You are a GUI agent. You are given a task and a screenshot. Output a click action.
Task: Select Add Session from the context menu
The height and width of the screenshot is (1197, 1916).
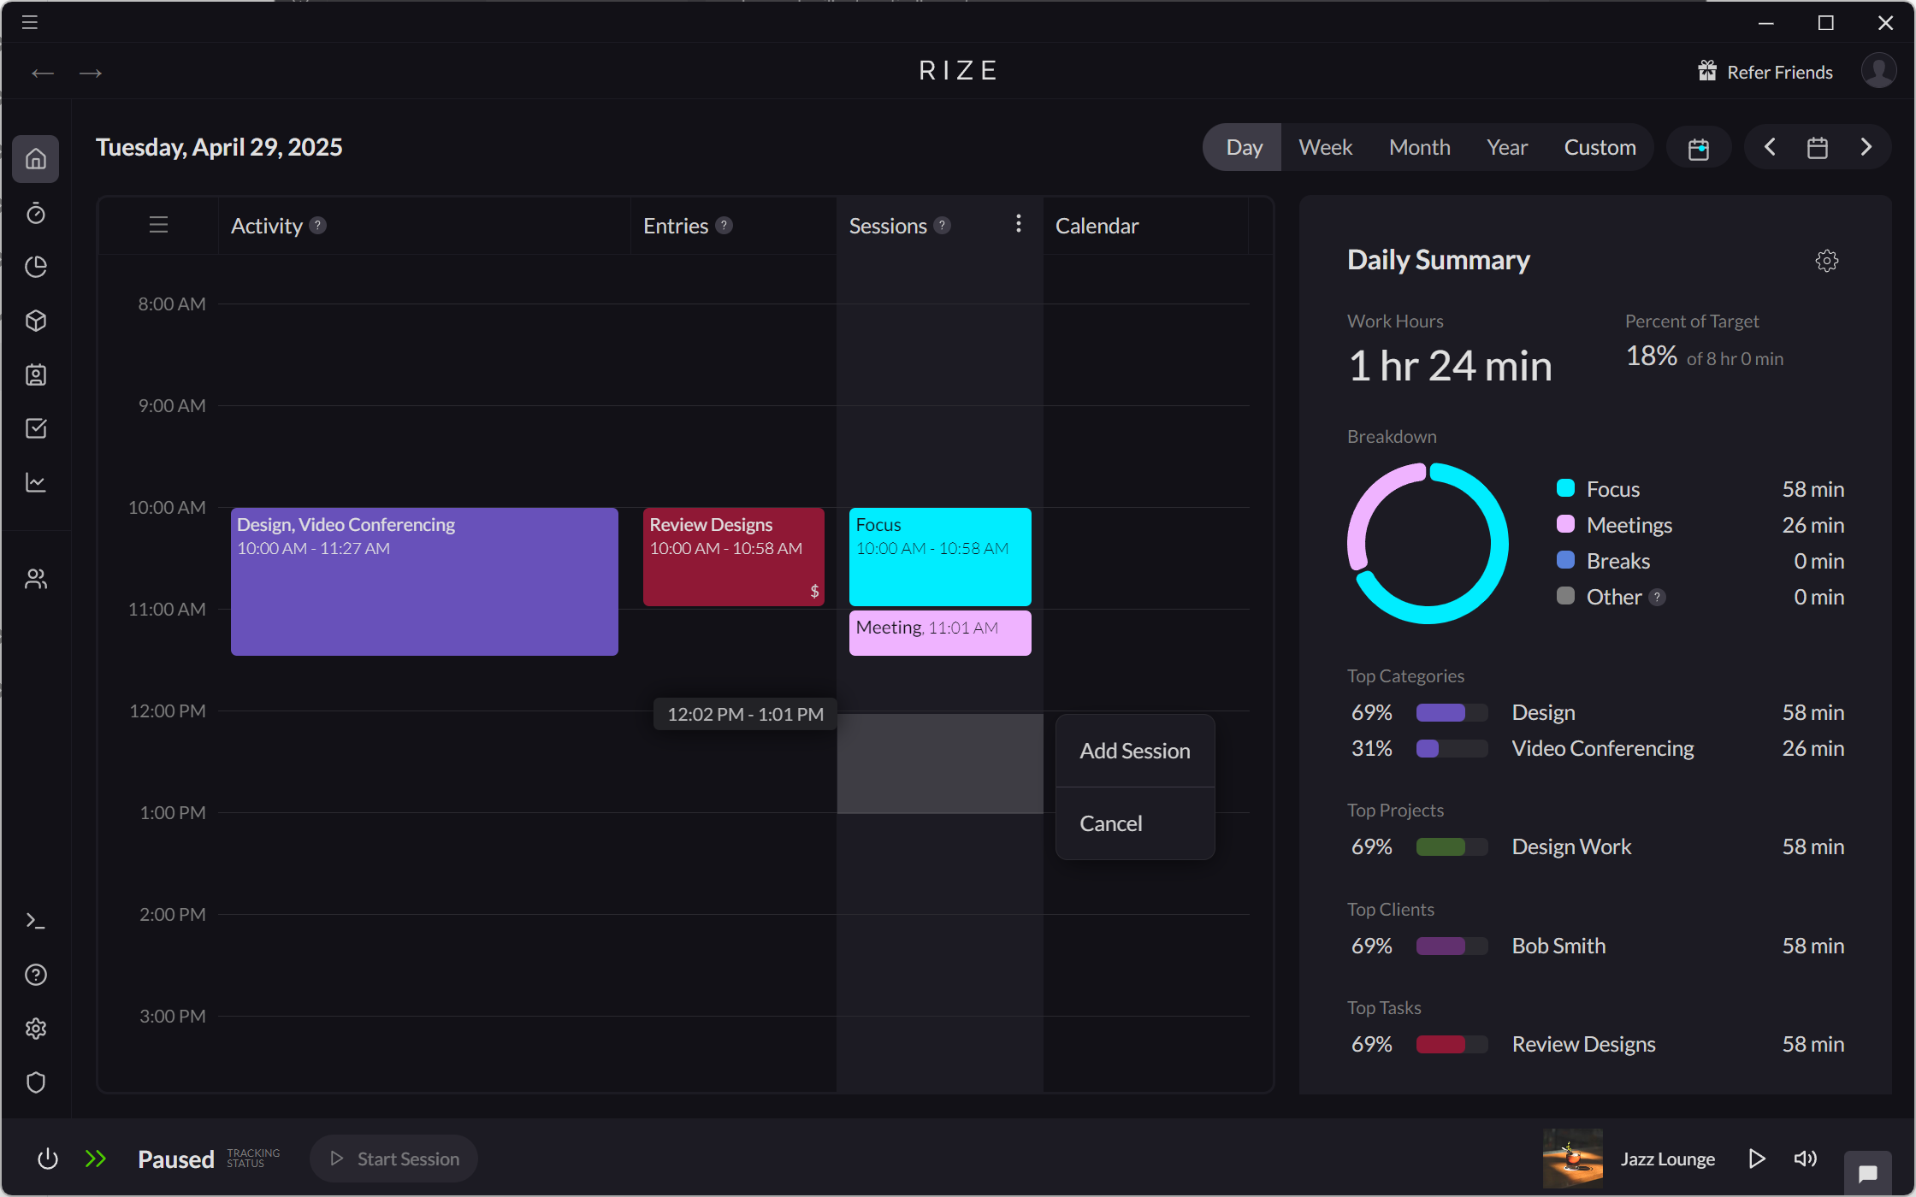click(1134, 751)
